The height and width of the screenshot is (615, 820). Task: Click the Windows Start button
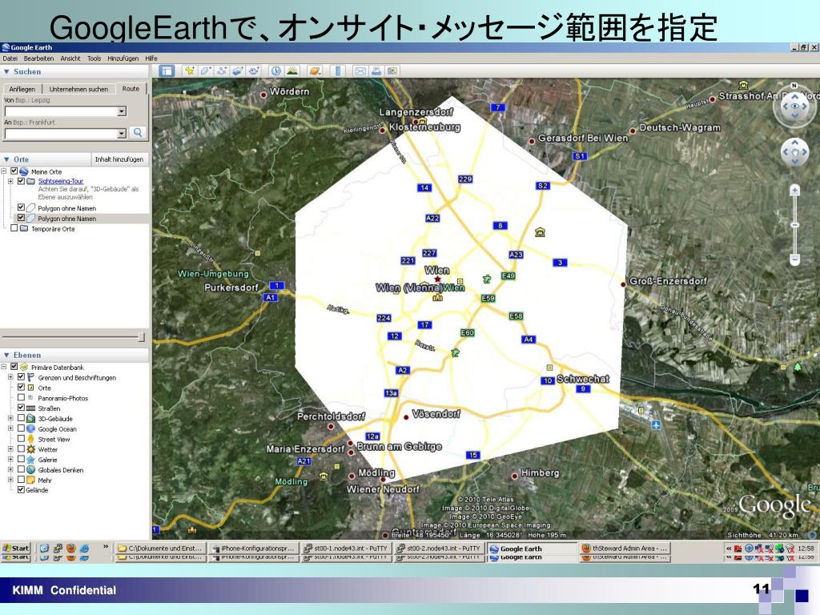point(16,548)
